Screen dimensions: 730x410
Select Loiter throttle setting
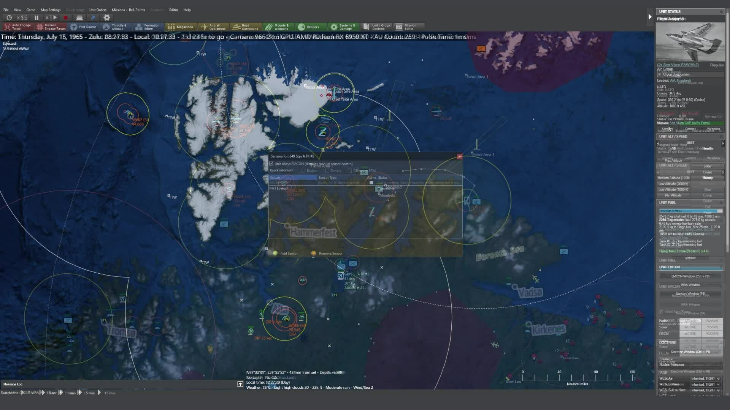(707, 166)
